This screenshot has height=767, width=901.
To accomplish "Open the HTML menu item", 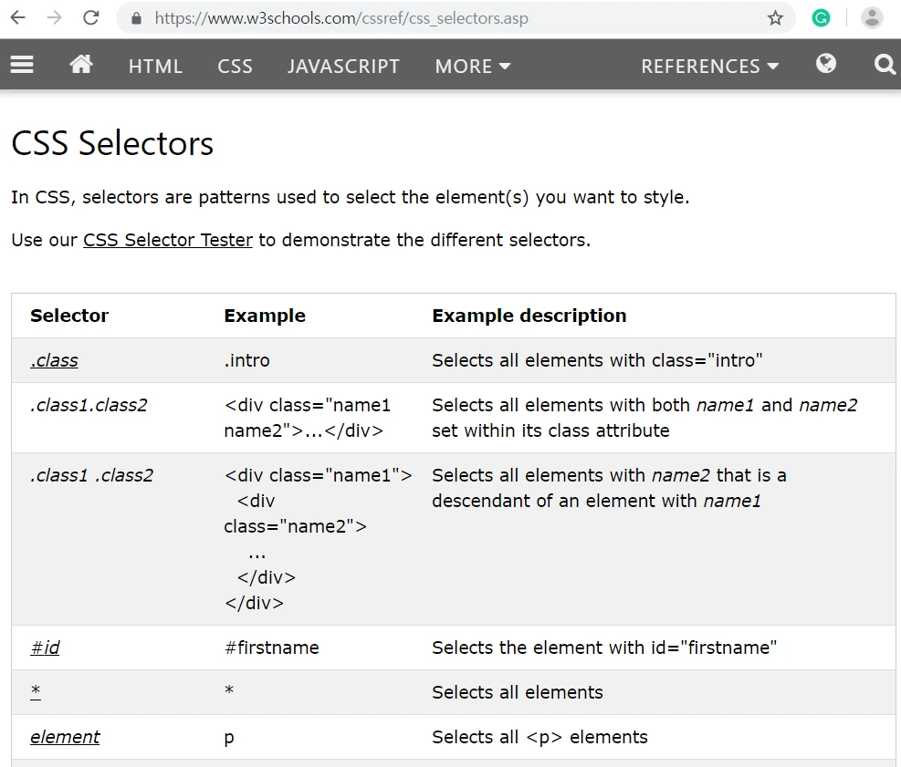I will [x=155, y=66].
